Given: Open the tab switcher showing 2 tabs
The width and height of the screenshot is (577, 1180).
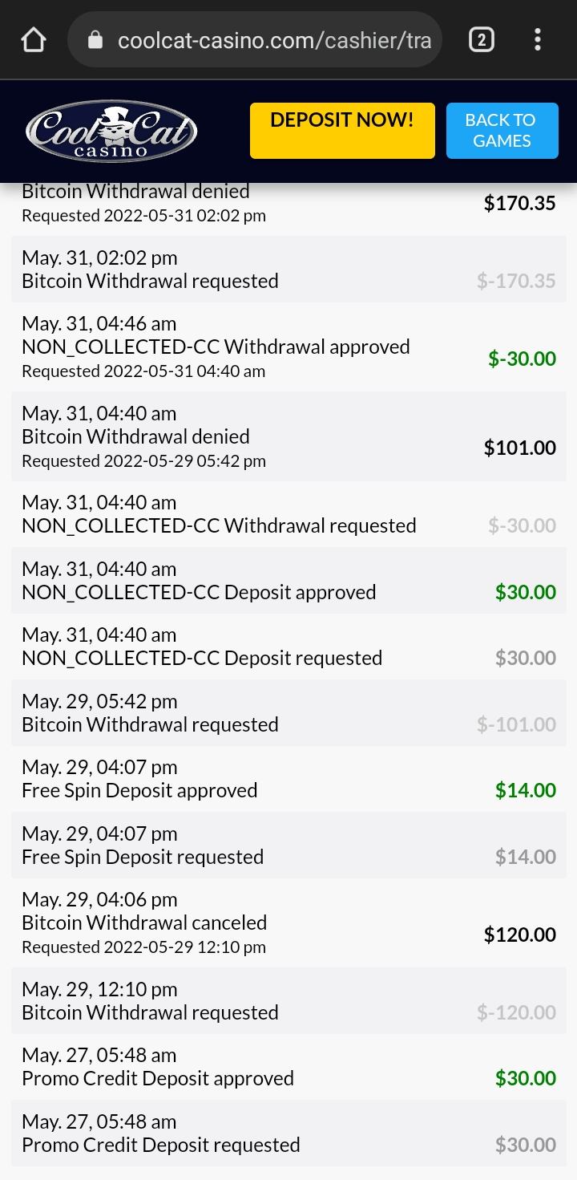Looking at the screenshot, I should click(481, 40).
